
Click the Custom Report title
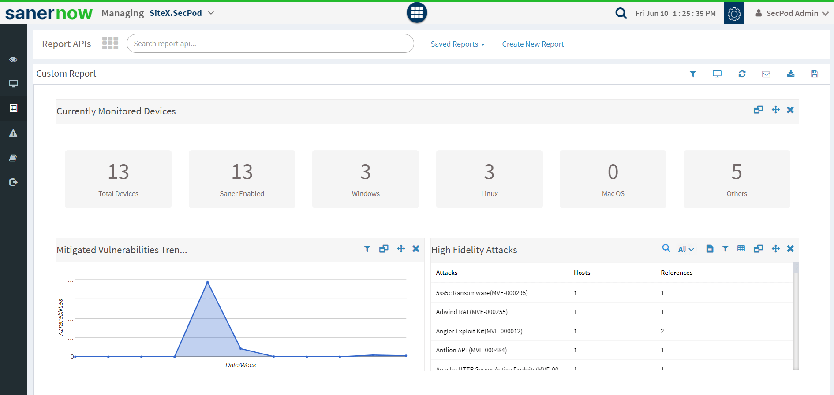point(66,74)
